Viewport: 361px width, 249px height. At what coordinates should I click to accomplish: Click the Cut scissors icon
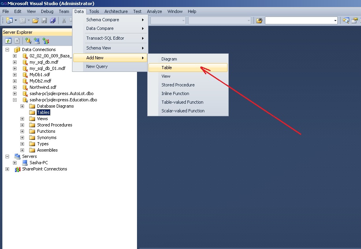point(64,21)
